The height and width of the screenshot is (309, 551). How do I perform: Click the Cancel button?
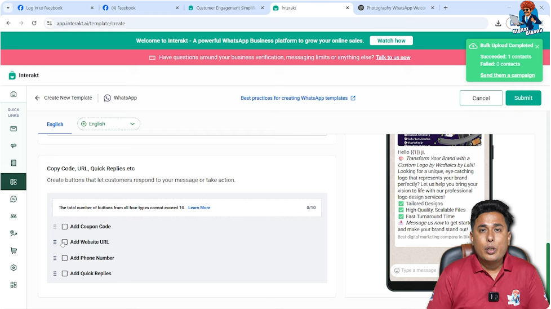pos(481,98)
